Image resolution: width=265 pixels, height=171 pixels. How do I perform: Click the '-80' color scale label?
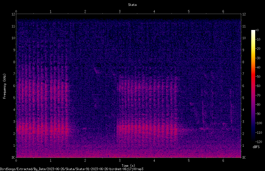[258, 105]
